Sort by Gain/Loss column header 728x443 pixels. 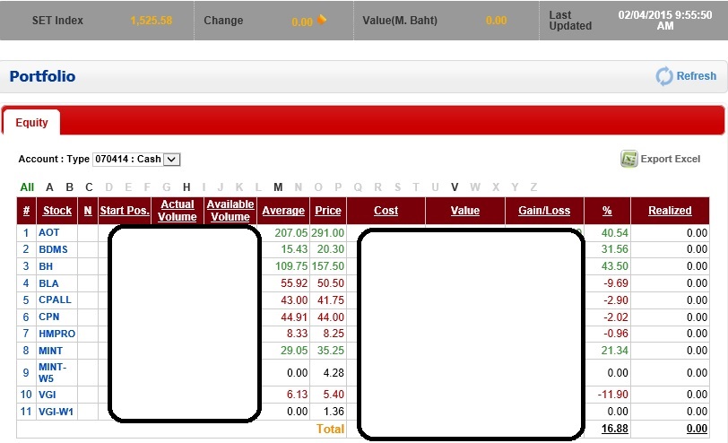point(544,211)
